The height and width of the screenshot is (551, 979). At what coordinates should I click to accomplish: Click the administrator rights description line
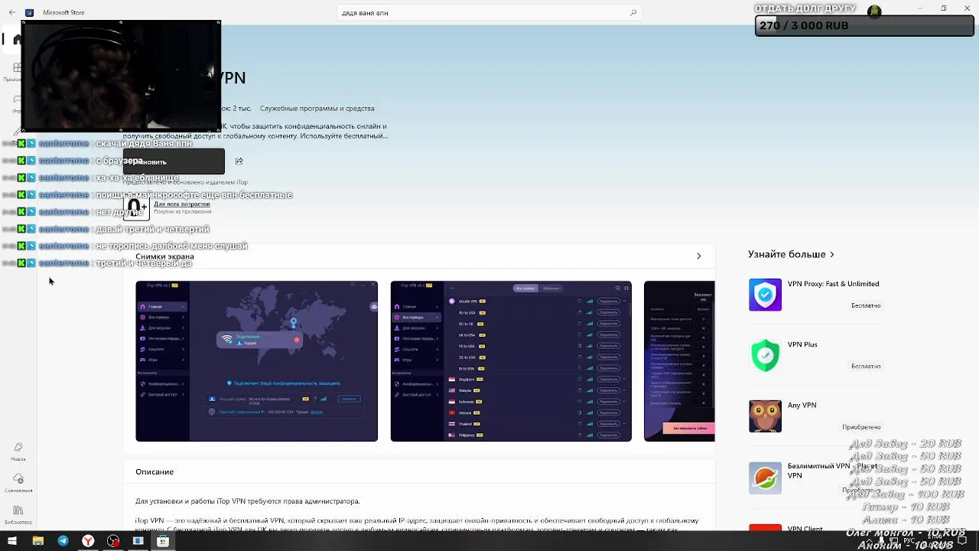click(x=247, y=501)
